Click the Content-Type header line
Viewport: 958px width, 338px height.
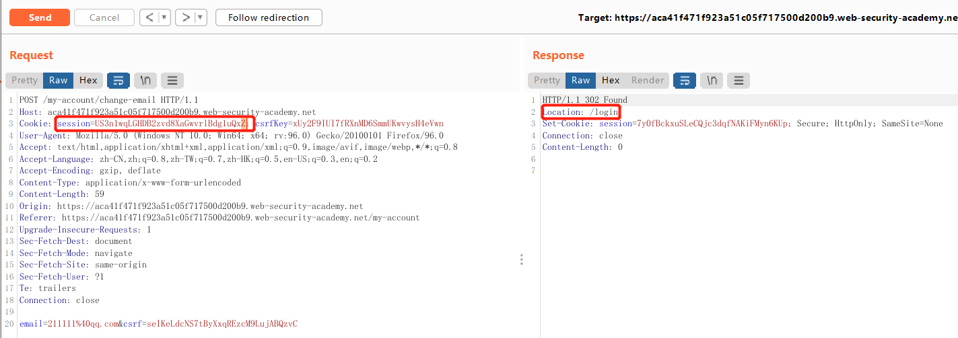130,182
